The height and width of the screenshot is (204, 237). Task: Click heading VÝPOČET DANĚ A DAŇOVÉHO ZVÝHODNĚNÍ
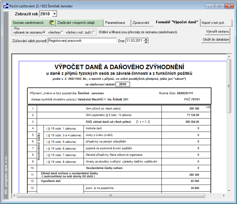(119, 67)
